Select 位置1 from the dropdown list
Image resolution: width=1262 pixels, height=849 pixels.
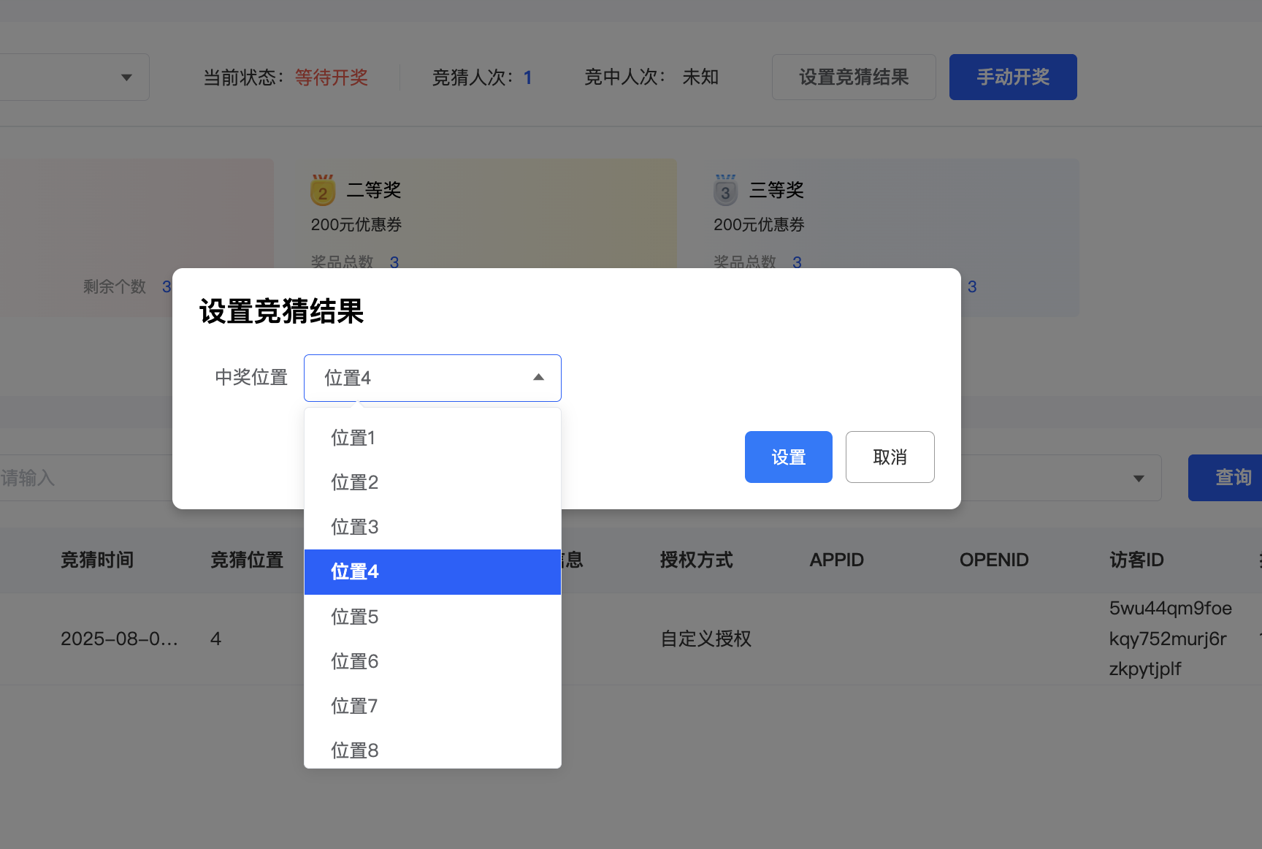click(353, 438)
